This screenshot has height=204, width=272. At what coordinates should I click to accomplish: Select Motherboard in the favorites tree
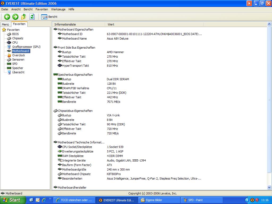[x=21, y=51]
